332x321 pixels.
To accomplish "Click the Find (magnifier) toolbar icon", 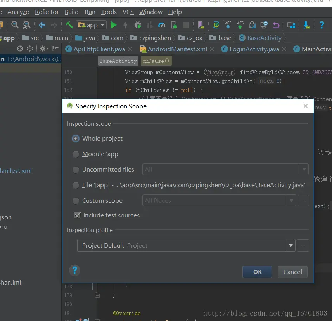I will (x=15, y=25).
